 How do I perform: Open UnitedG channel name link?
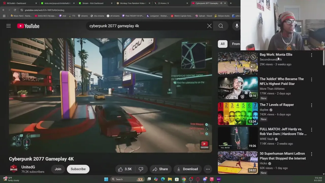tap(28, 167)
